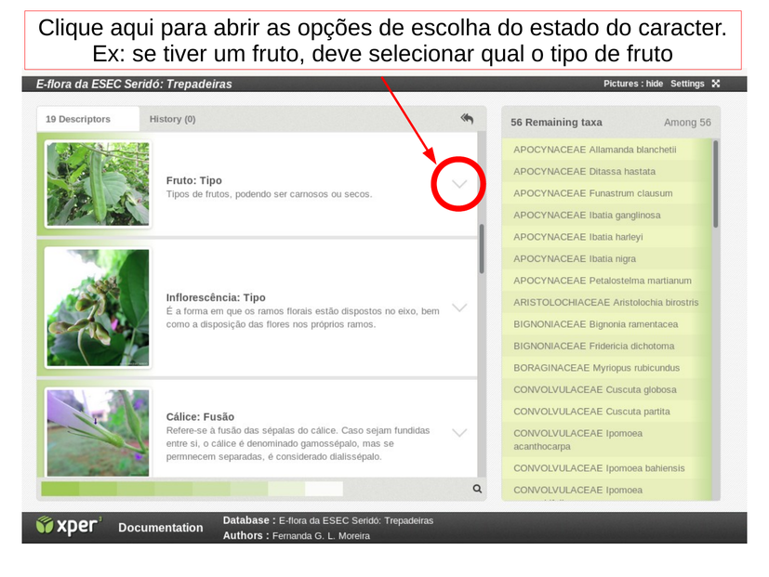The height and width of the screenshot is (577, 769).
Task: Expand the Inflorescência: Tipo descriptor chevron
Action: coord(459,308)
